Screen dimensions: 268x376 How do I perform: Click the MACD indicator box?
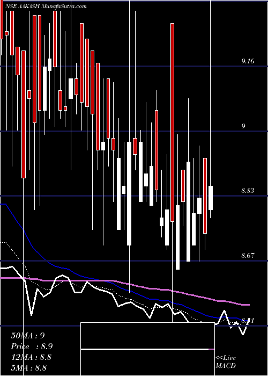click(147, 349)
